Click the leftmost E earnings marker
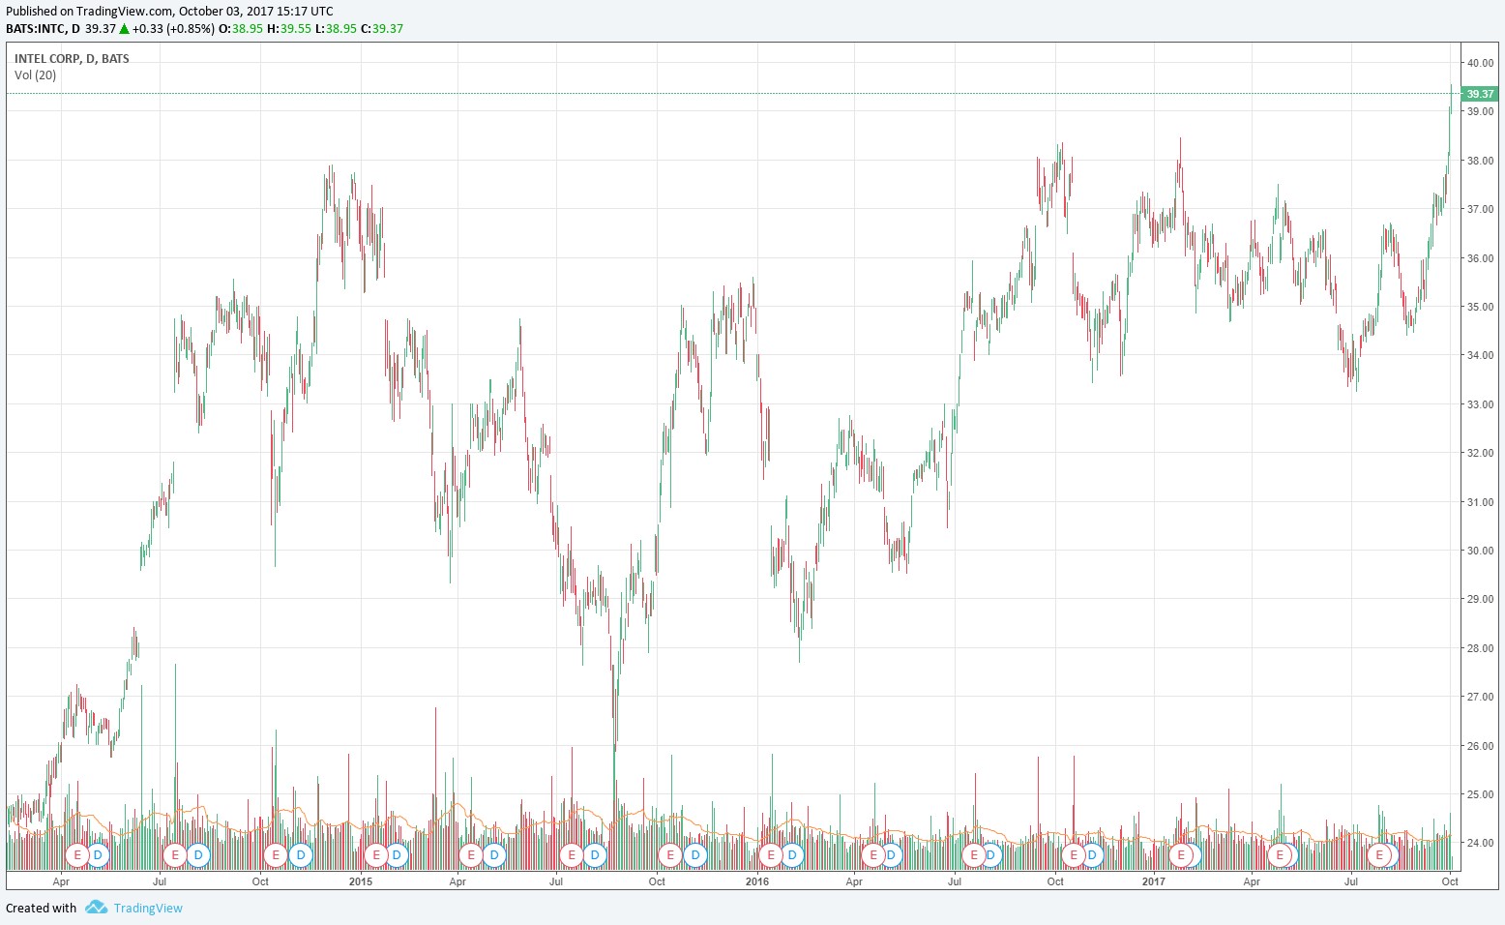 pos(77,855)
